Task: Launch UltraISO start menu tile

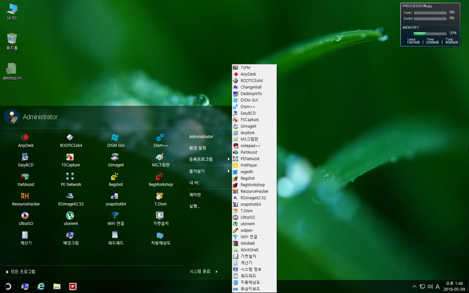Action: [x=26, y=219]
